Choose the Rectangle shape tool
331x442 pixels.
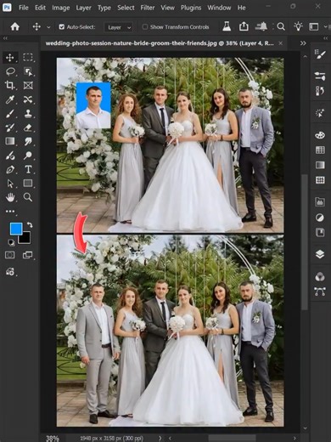point(28,184)
